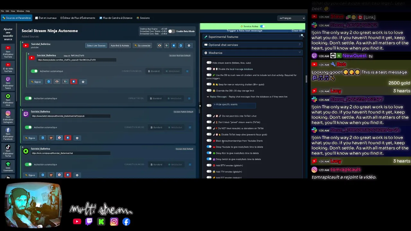
Task: Expand Hide specific events disclosure
Action: (234, 105)
